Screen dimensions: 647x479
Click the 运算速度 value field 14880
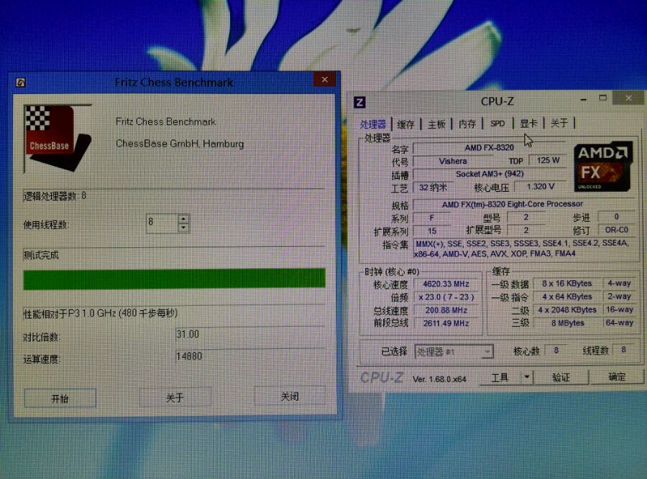point(249,356)
